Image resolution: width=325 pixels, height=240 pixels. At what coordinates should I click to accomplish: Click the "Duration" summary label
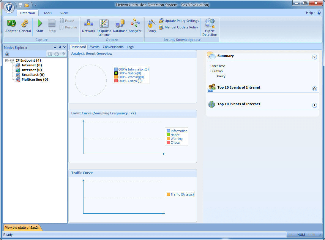tap(216, 71)
